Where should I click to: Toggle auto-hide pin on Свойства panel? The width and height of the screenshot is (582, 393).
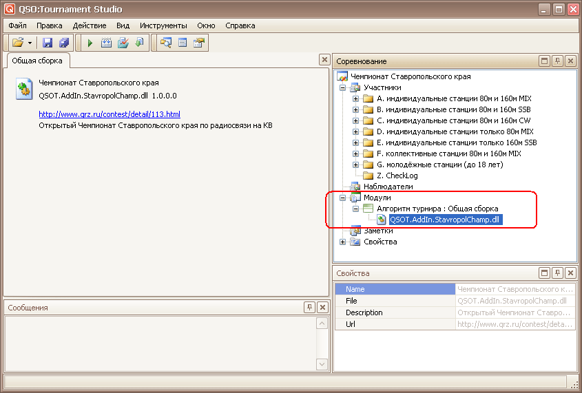pyautogui.click(x=557, y=273)
